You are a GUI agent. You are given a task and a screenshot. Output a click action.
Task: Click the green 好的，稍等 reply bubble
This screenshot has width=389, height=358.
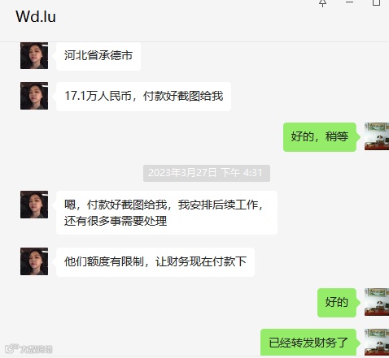tap(320, 137)
